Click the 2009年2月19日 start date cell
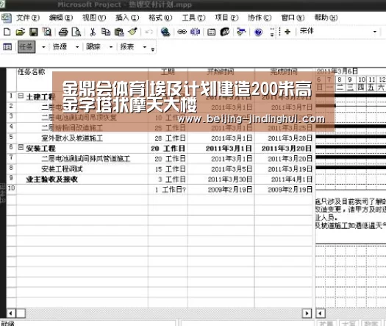The image size is (386, 326). 221,189
